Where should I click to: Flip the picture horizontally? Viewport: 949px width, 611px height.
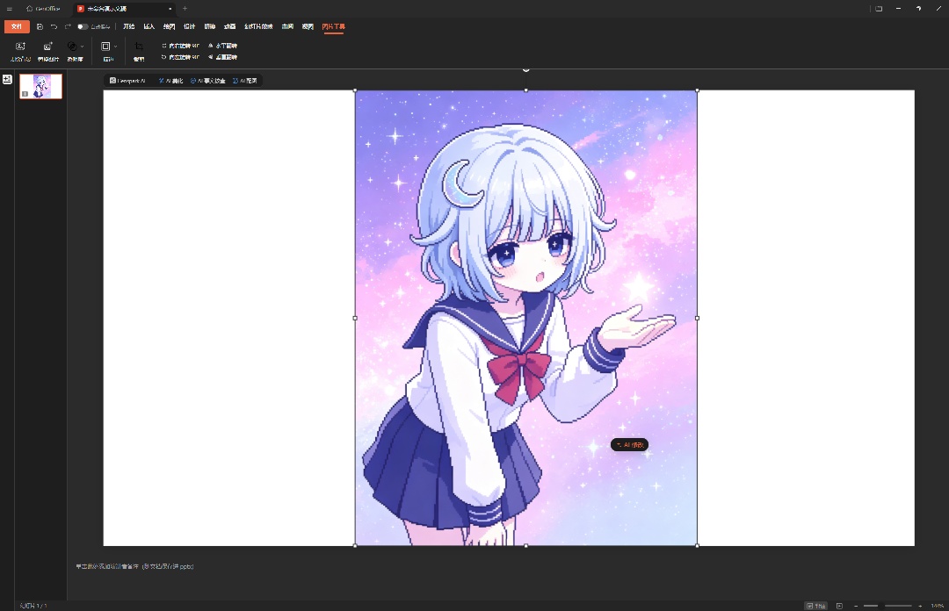pyautogui.click(x=222, y=46)
